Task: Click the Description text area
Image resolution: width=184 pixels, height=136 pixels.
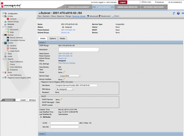Action: [x=79, y=50]
